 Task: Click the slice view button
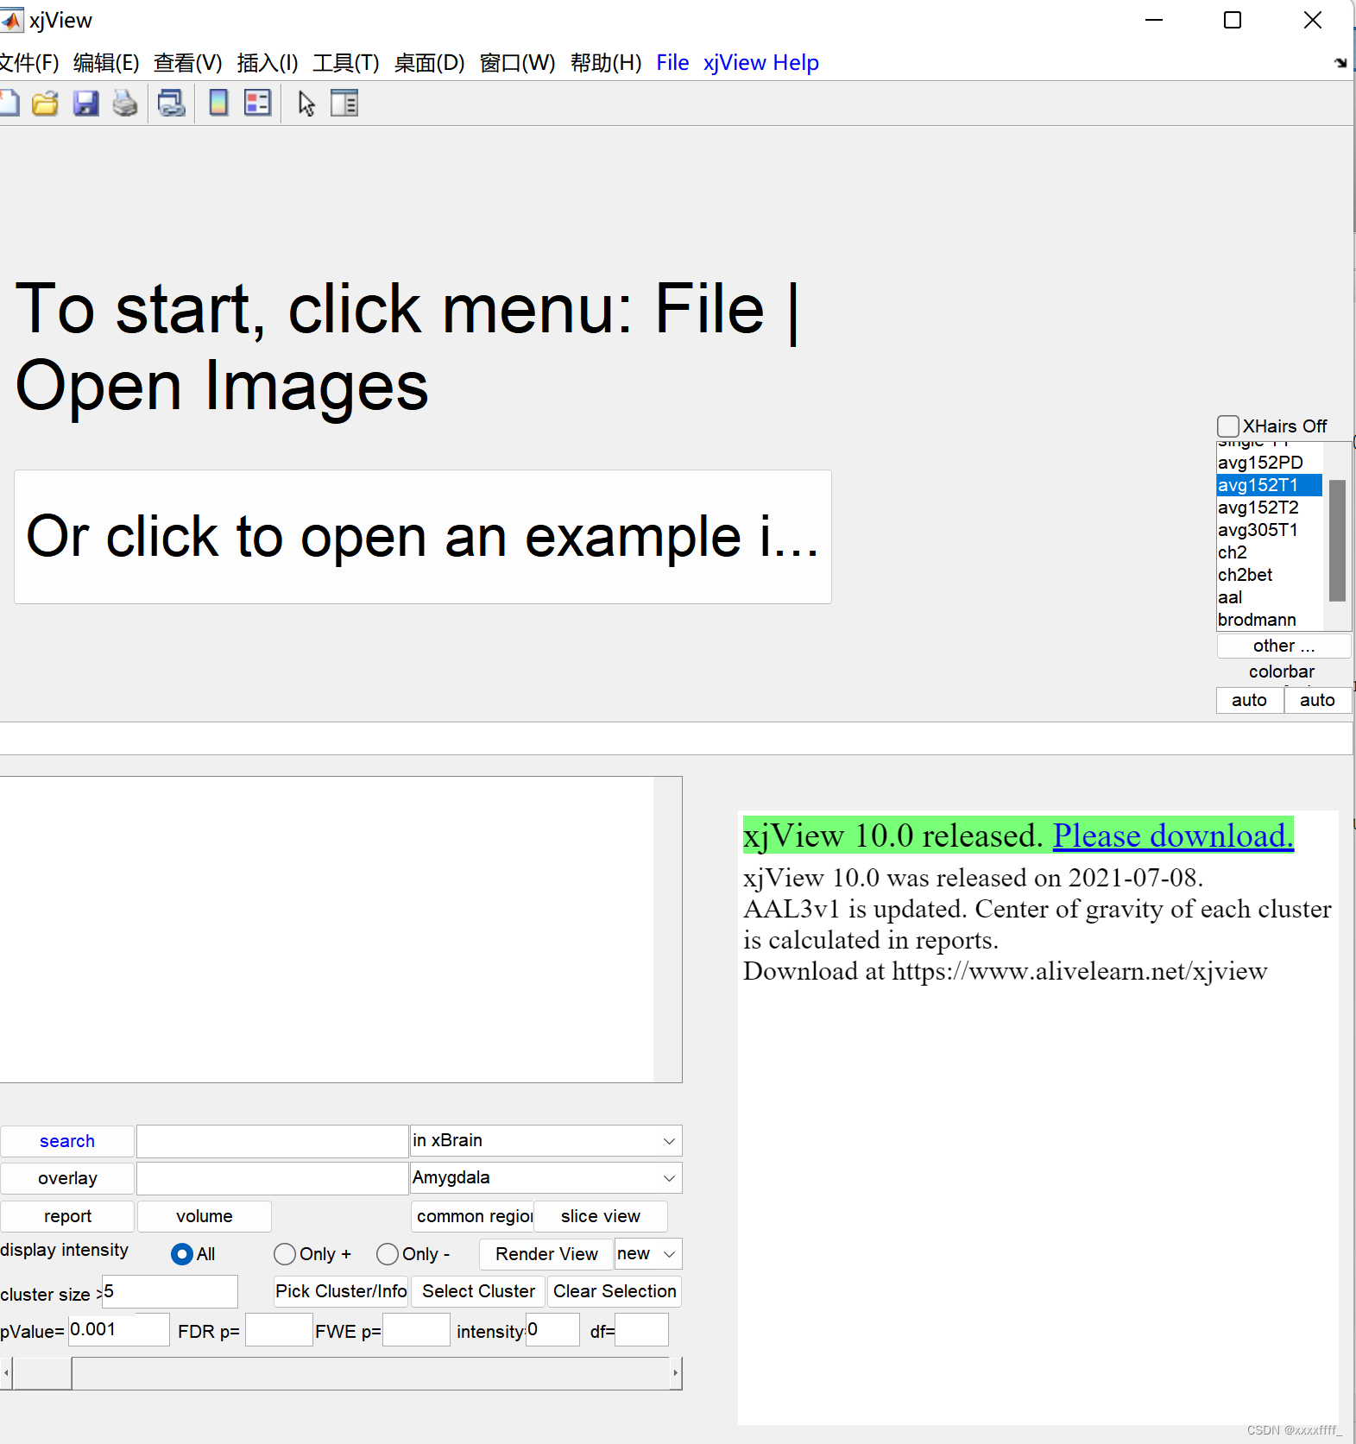[601, 1216]
